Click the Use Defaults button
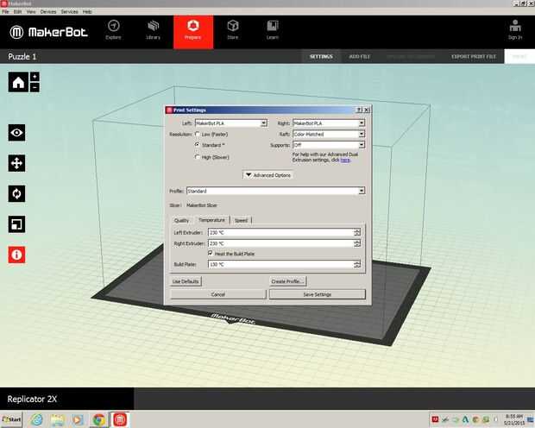 (x=186, y=281)
